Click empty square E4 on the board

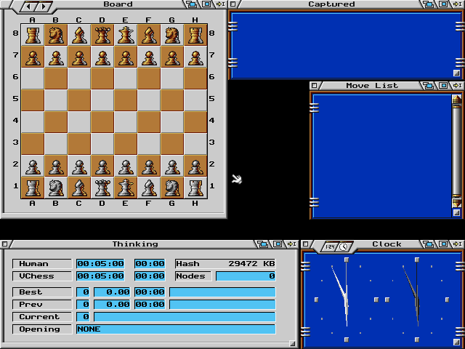click(126, 122)
